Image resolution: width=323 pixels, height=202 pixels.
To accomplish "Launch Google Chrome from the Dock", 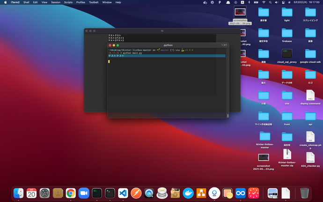I will (71, 193).
